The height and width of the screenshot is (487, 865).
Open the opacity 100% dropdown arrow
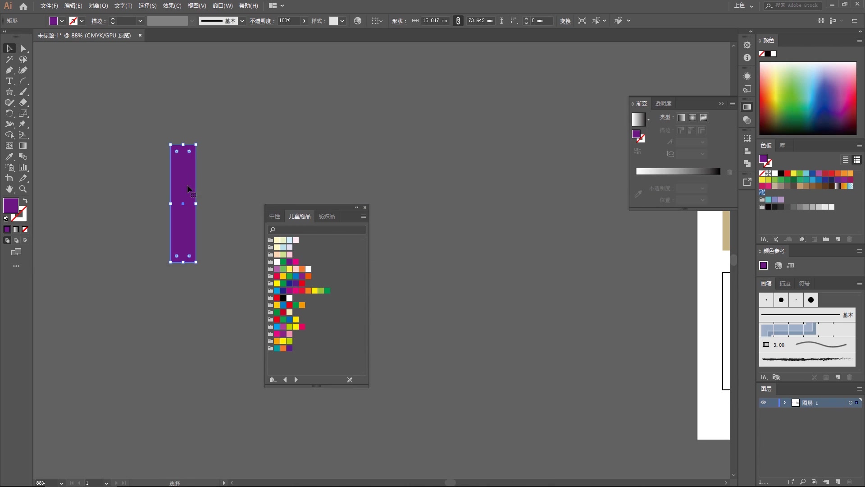pos(305,21)
